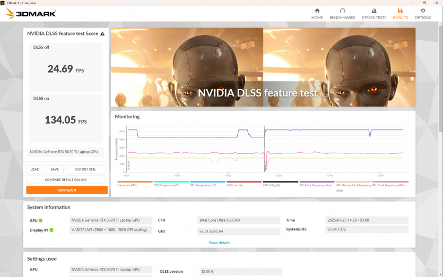Click EXPORT XML button

[x=85, y=169]
